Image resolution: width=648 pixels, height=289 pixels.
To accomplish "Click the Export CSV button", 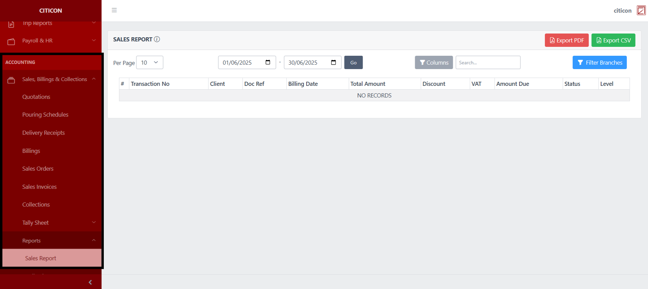I will click(613, 40).
